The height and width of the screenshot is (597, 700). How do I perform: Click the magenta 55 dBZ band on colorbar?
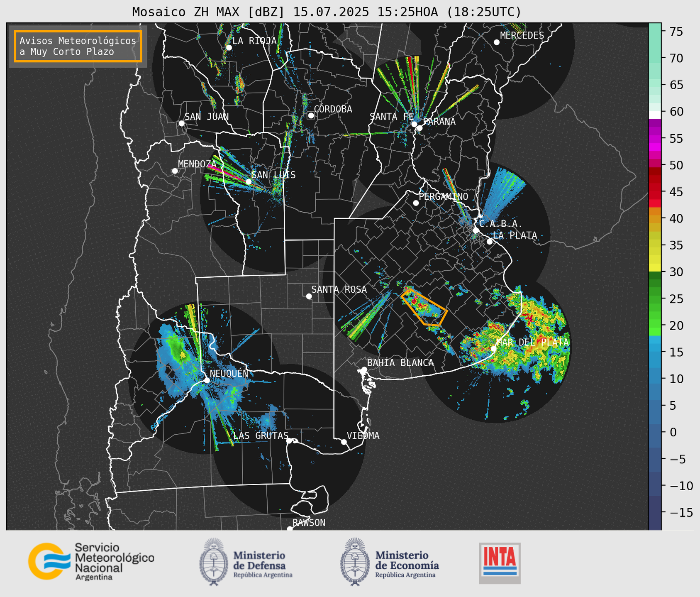tap(655, 139)
